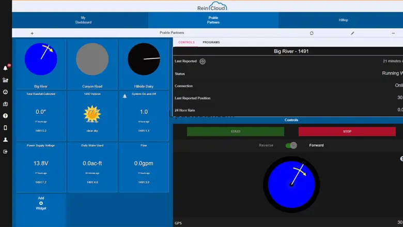Click the plus icon to add dashboard item
The height and width of the screenshot is (227, 403).
click(32, 33)
